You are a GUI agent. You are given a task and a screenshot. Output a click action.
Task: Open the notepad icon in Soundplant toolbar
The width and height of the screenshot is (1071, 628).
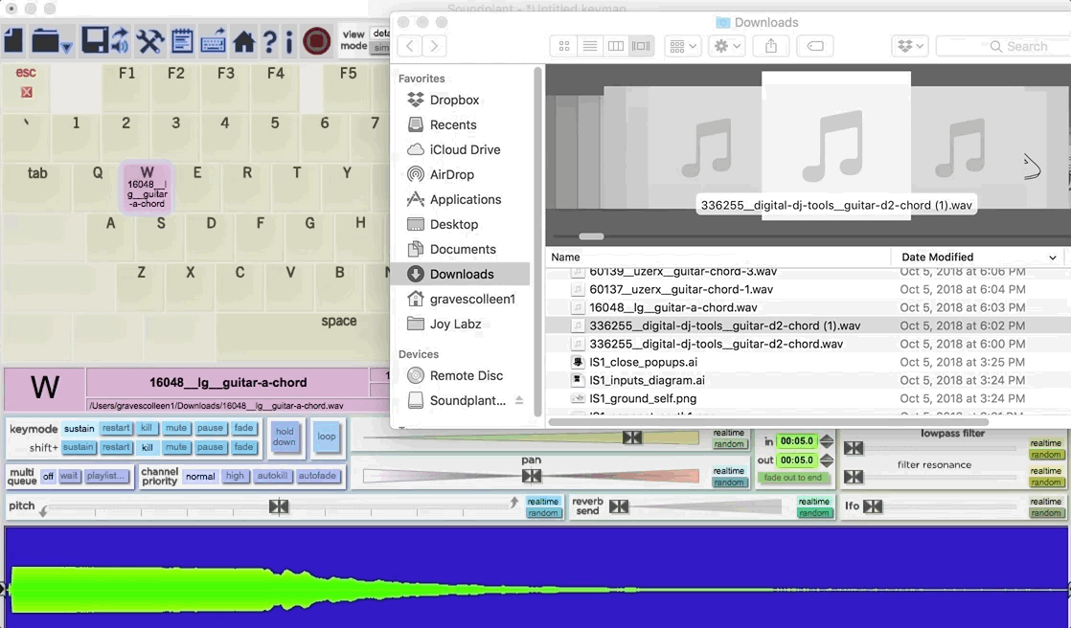[x=182, y=41]
